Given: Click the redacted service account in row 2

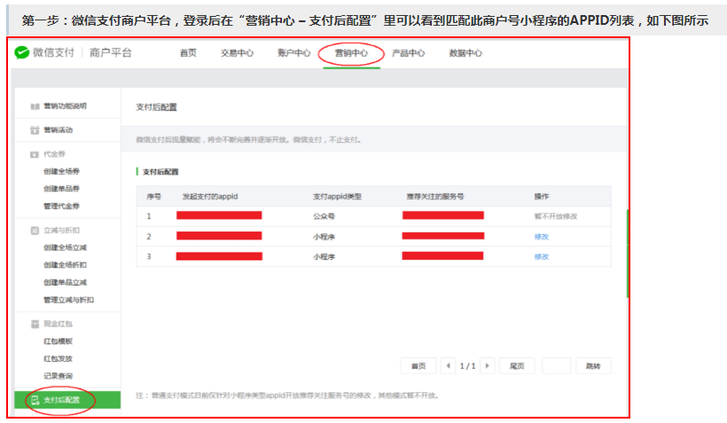Looking at the screenshot, I should [443, 236].
